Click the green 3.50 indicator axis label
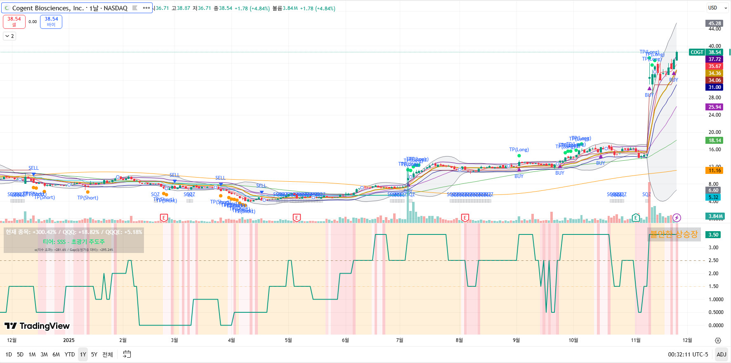 (x=714, y=235)
